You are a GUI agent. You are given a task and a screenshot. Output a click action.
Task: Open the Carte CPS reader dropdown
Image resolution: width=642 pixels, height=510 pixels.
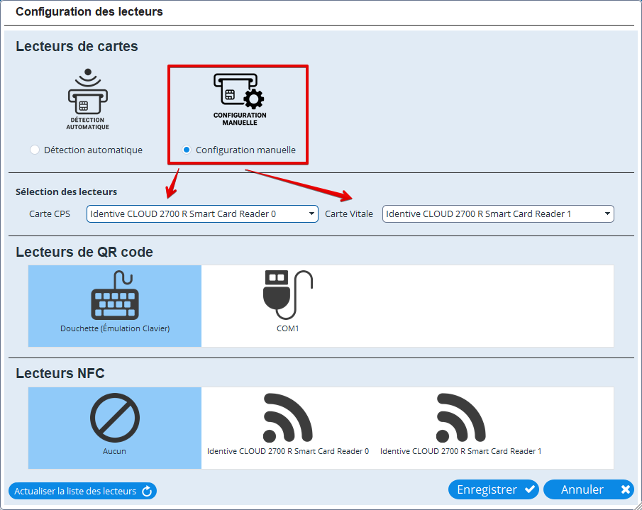202,214
